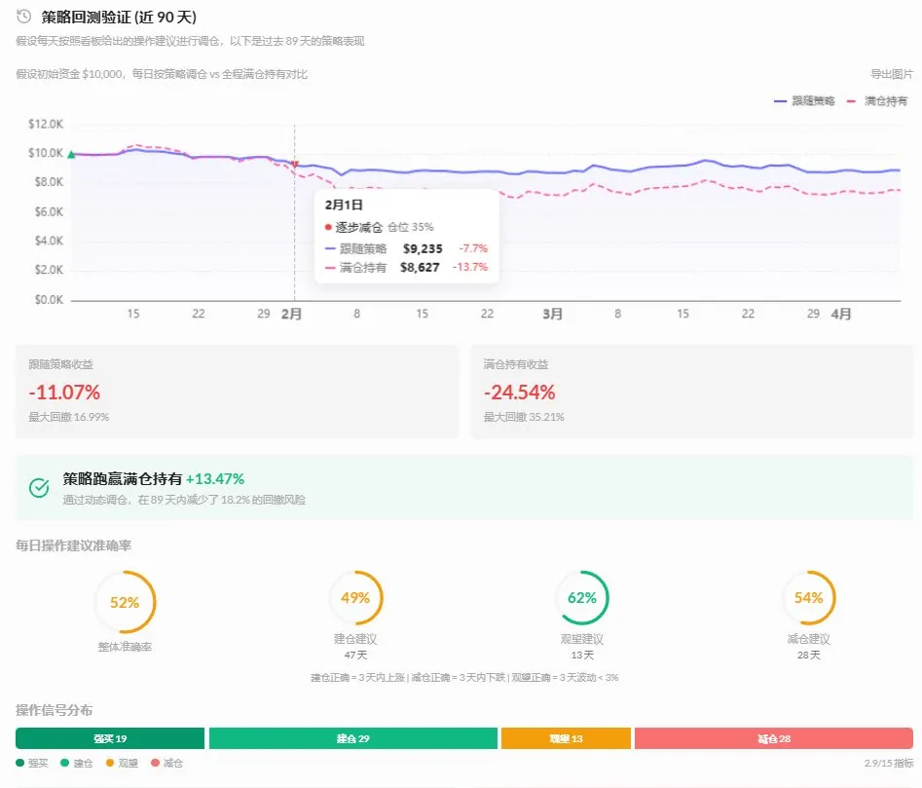This screenshot has width=922, height=788.
Task: Click the 减仓 legend dot below signal bar
Action: click(x=154, y=764)
